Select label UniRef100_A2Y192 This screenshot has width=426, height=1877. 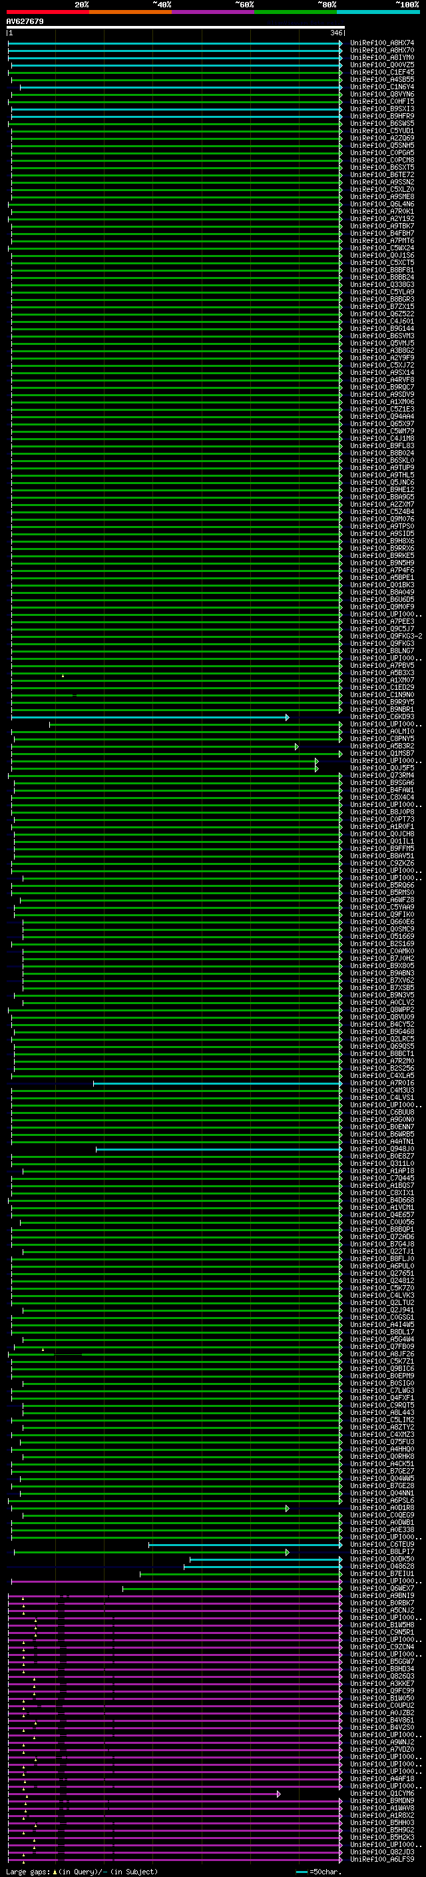[382, 218]
